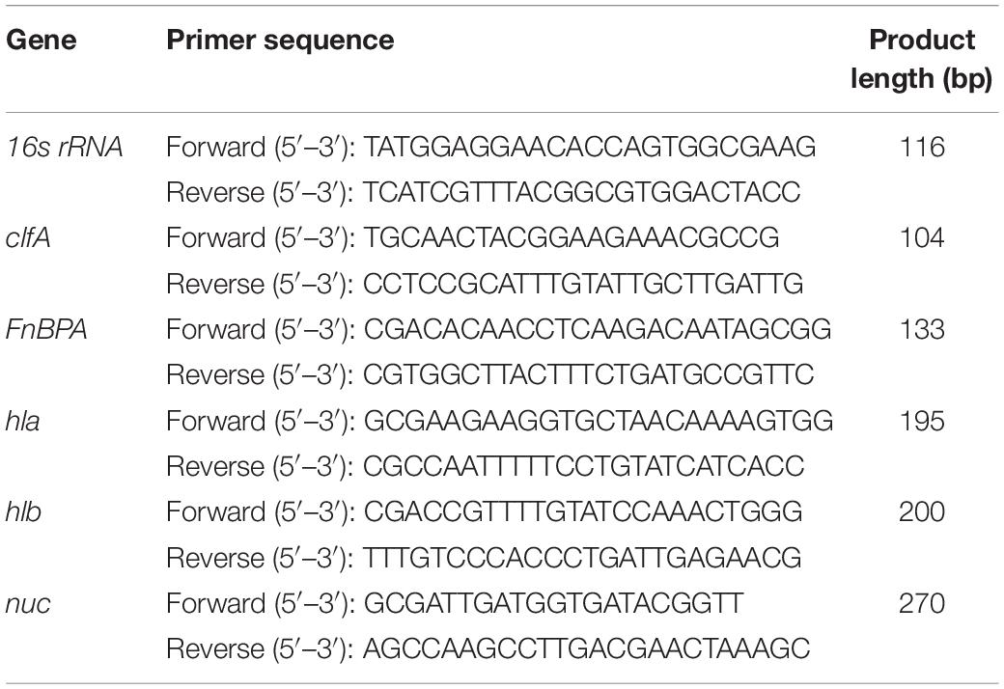Viewport: 1004px width, 689px height.
Task: Click the hlb reverse primer TTTGTCCCACCCTGATTGAGAACG
Action: pyautogui.click(x=582, y=558)
